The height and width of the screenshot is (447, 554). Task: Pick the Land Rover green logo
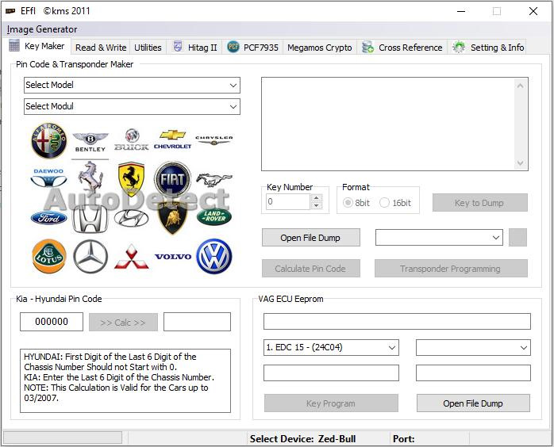point(214,216)
